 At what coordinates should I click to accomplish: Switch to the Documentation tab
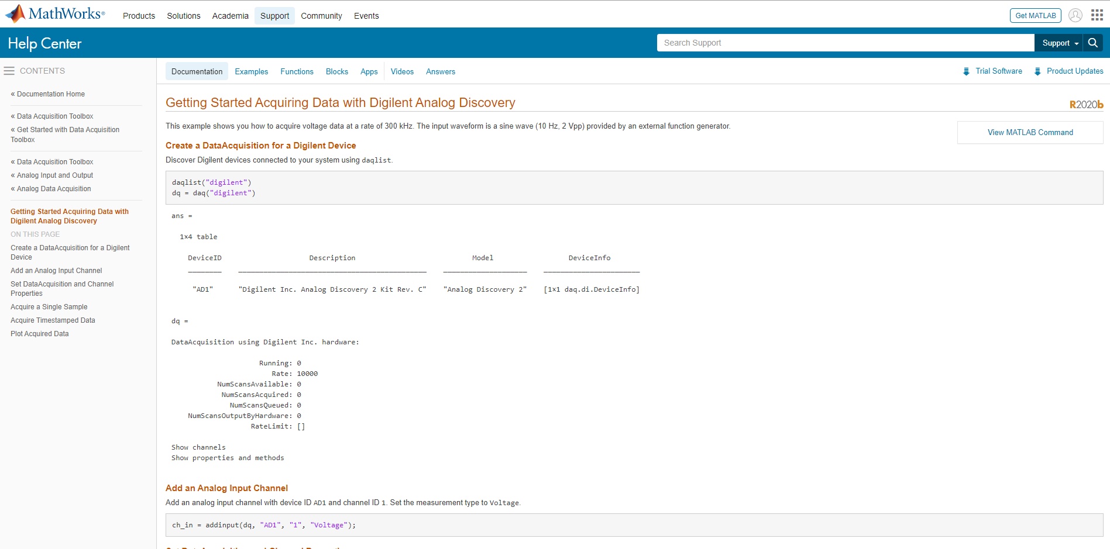pos(197,71)
